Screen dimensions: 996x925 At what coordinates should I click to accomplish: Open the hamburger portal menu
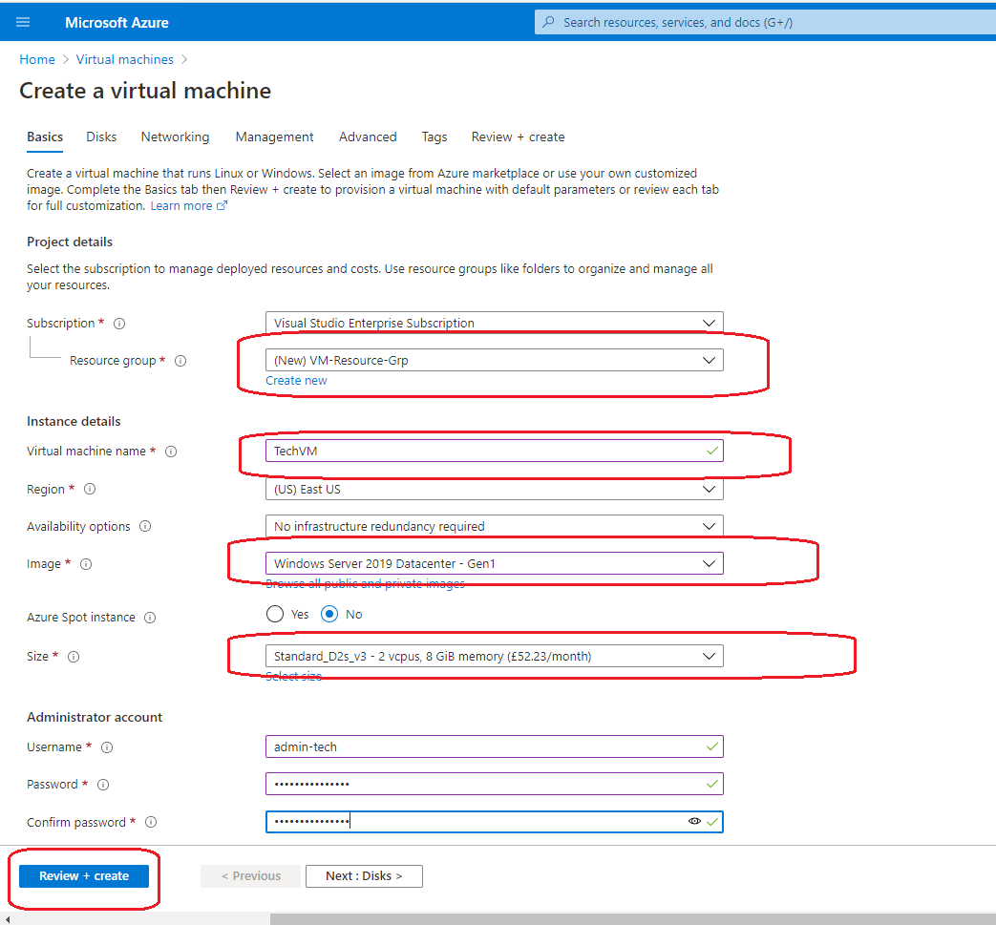(x=23, y=22)
